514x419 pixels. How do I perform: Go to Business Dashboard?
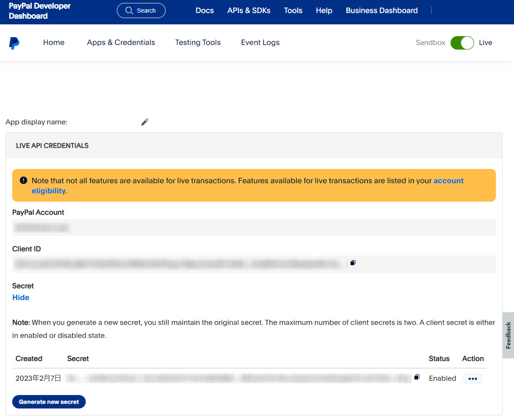[x=382, y=11]
